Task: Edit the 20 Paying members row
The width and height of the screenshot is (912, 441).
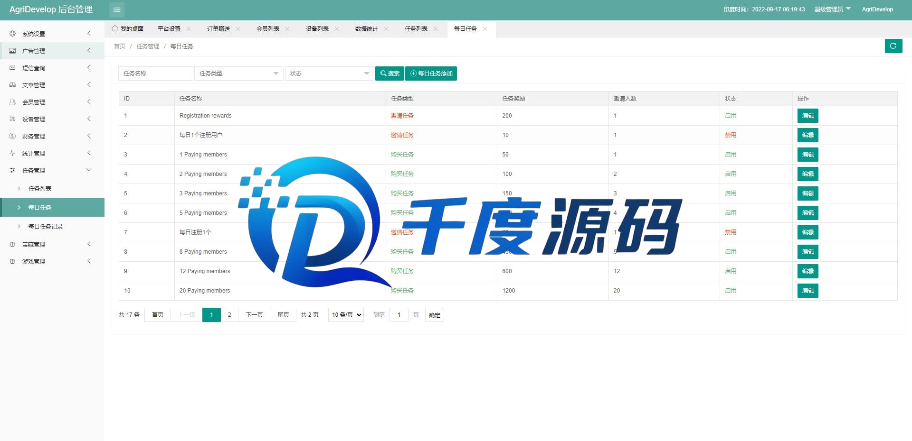Action: click(x=807, y=291)
